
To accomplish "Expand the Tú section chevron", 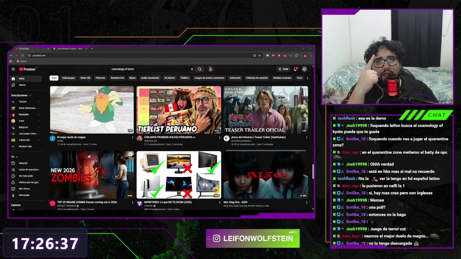I will (17, 157).
